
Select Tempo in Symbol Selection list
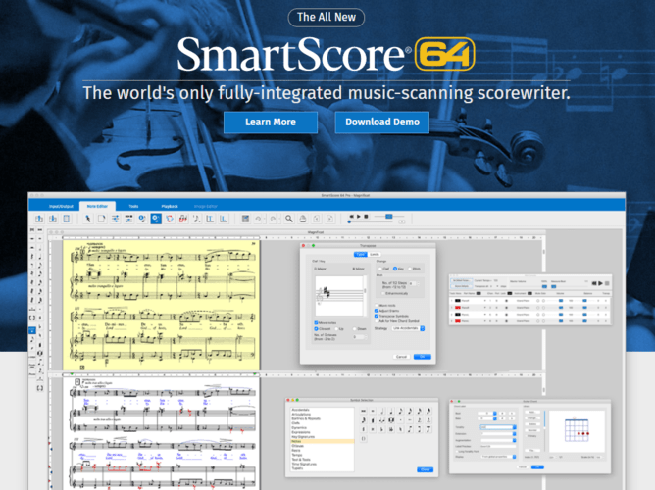coord(296,455)
